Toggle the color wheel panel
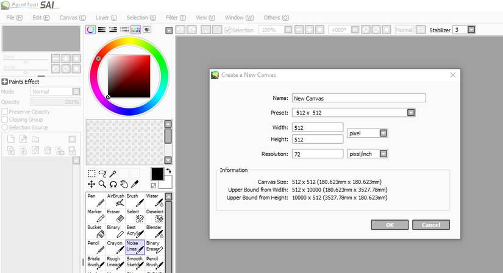This screenshot has width=503, height=273. pyautogui.click(x=90, y=30)
